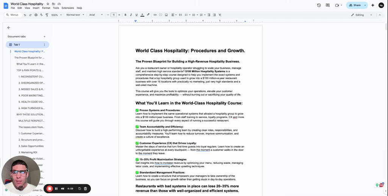The height and width of the screenshot is (196, 388).
Task: Jump to outline '1. INCONSISTENT CU...'
Action: point(31,76)
